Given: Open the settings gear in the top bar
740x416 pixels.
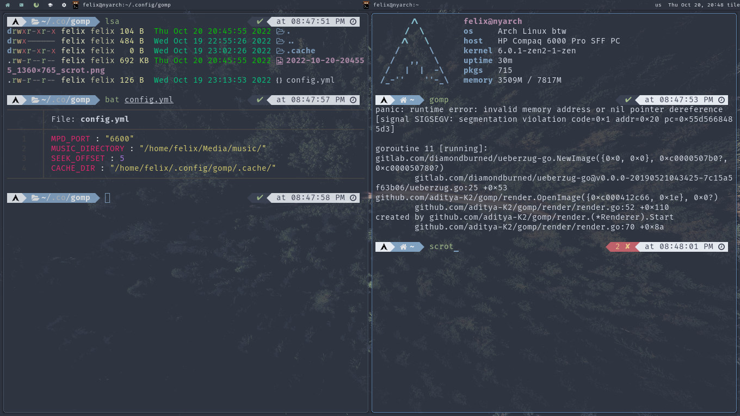Looking at the screenshot, I should pyautogui.click(x=64, y=5).
